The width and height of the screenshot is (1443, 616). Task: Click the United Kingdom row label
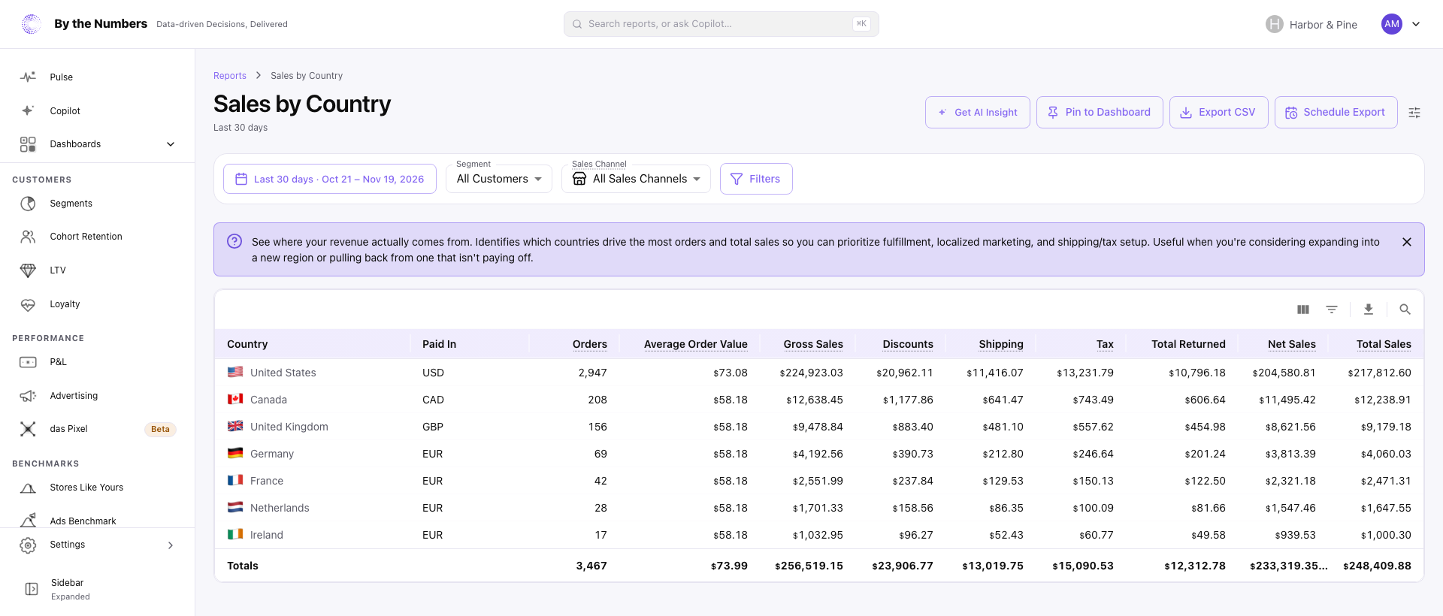289,427
